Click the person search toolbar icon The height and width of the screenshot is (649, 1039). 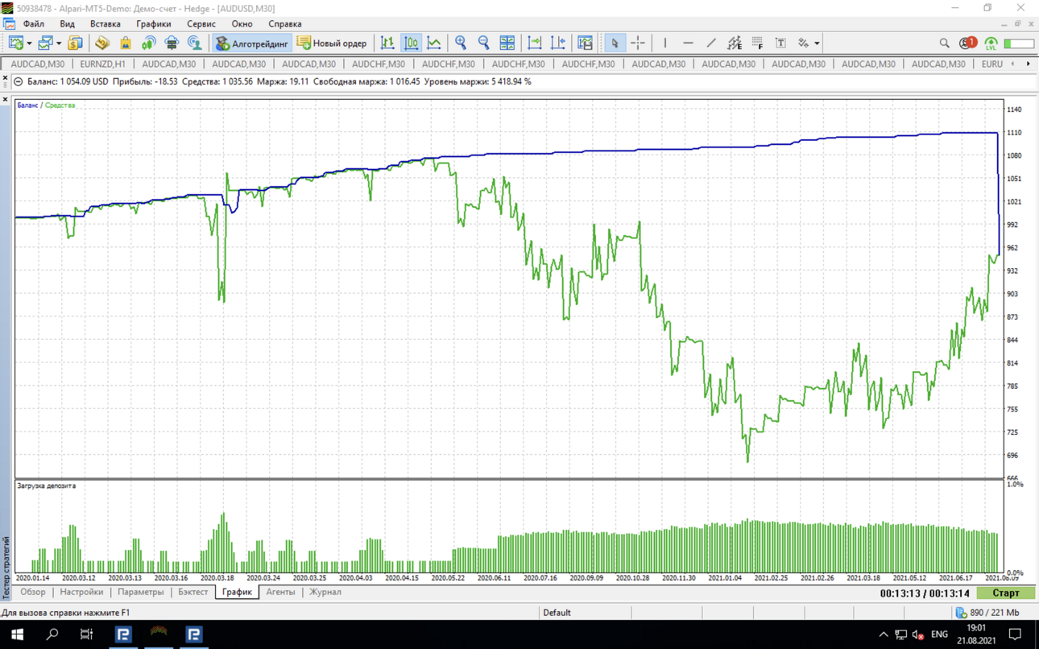(x=195, y=43)
